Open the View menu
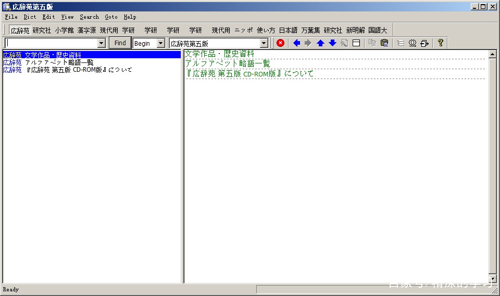The image size is (500, 296). tap(67, 17)
